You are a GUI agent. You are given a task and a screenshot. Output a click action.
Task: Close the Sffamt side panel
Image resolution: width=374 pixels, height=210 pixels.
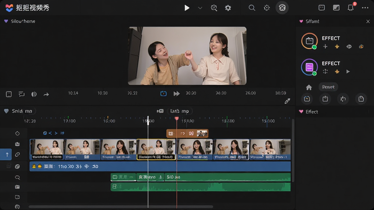pyautogui.click(x=368, y=22)
